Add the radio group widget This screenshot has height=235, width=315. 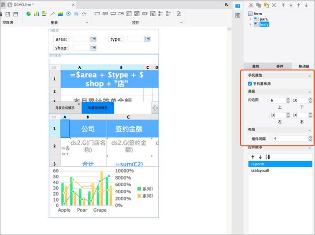point(160,14)
